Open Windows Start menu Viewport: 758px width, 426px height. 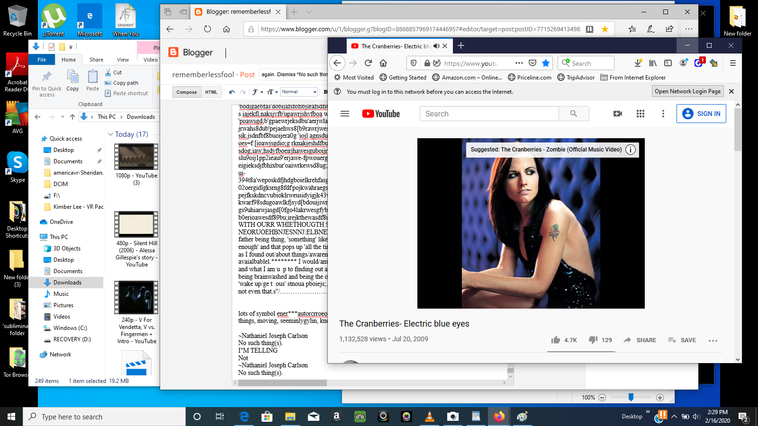[11, 417]
